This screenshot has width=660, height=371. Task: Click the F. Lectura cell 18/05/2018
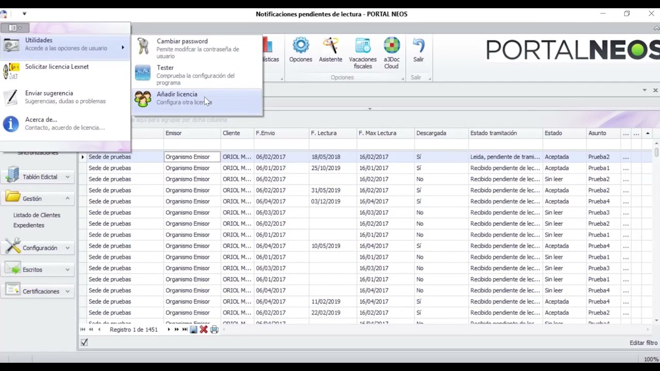[333, 157]
